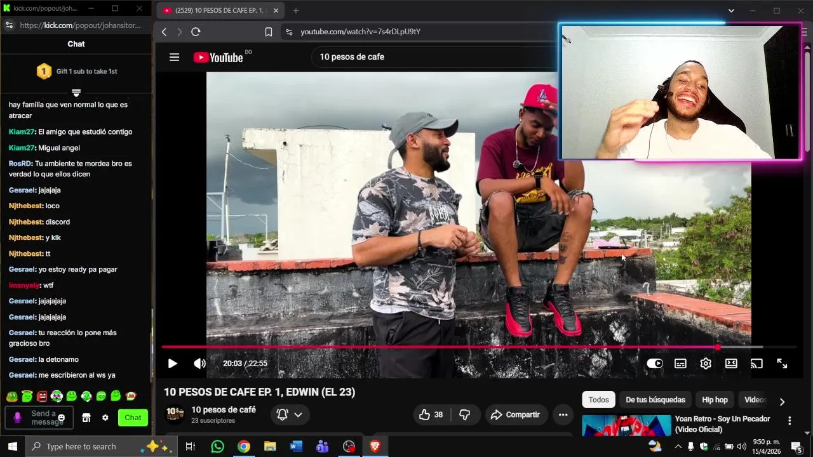The height and width of the screenshot is (457, 813).
Task: Open options menu for Yoan Retro video
Action: click(x=789, y=421)
